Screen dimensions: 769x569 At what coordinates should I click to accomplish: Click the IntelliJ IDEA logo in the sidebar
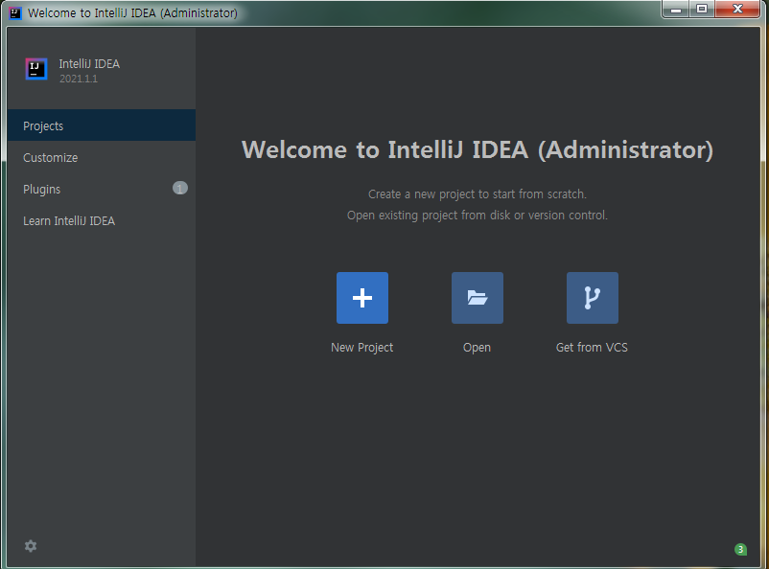[36, 69]
